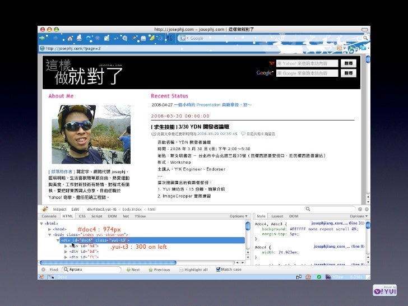Click the Inspect button in Firebug
Screen dimensions: 408x306
click(x=59, y=209)
